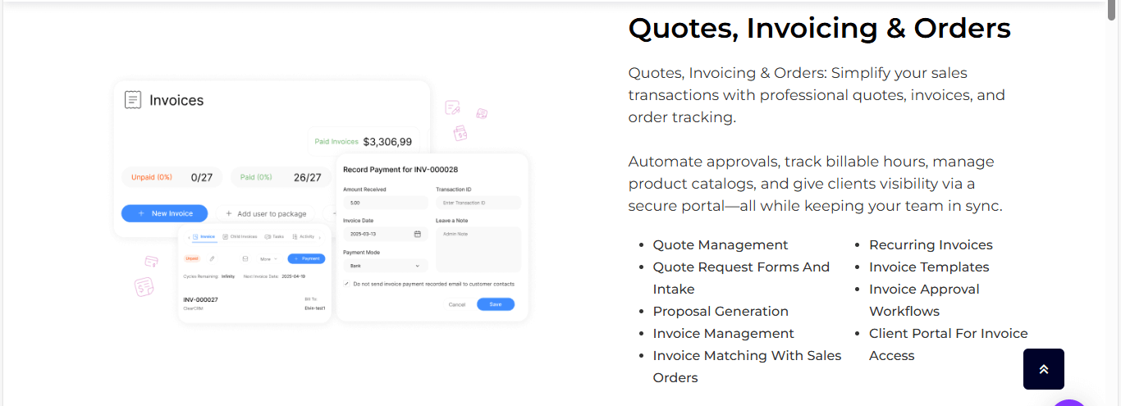The image size is (1121, 406).
Task: Click the Invoices receipt icon
Action: pyautogui.click(x=132, y=100)
